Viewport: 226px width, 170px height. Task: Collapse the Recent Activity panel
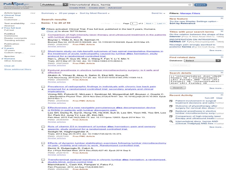[222, 95]
